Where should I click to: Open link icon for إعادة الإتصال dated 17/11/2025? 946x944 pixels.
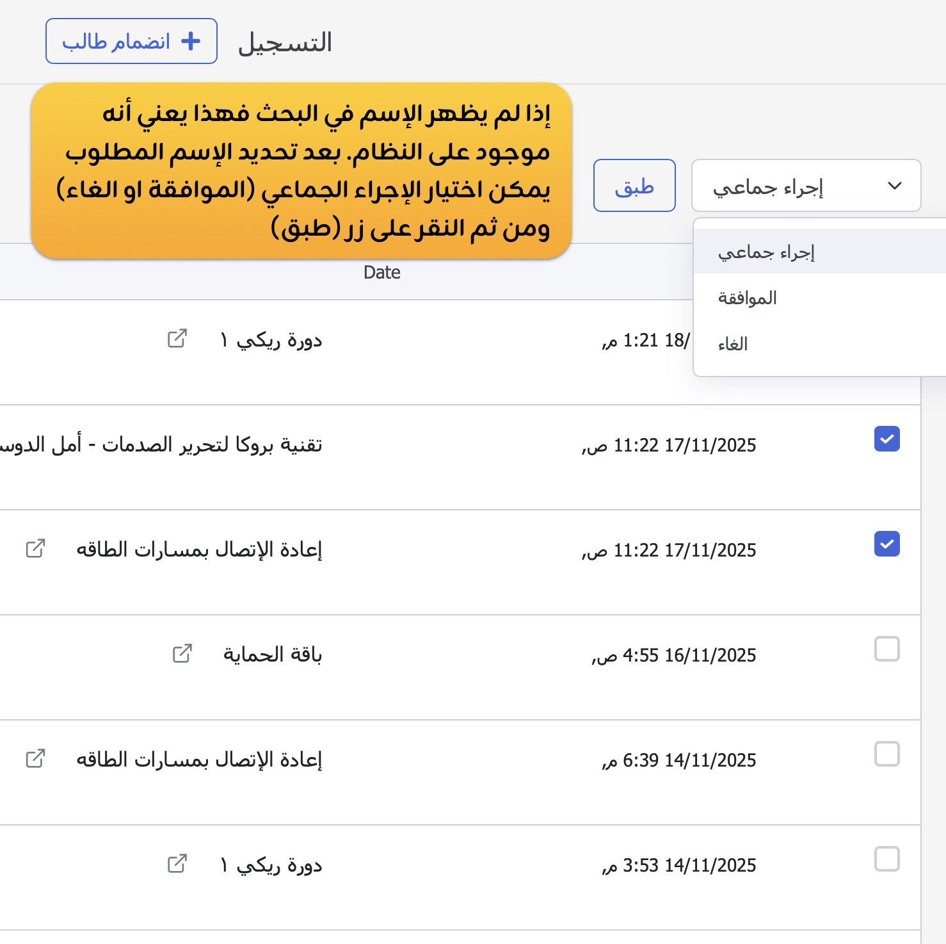click(x=35, y=549)
